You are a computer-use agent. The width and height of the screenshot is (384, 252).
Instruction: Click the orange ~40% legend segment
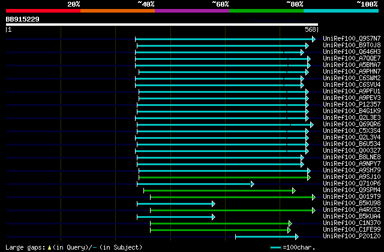pyautogui.click(x=118, y=11)
